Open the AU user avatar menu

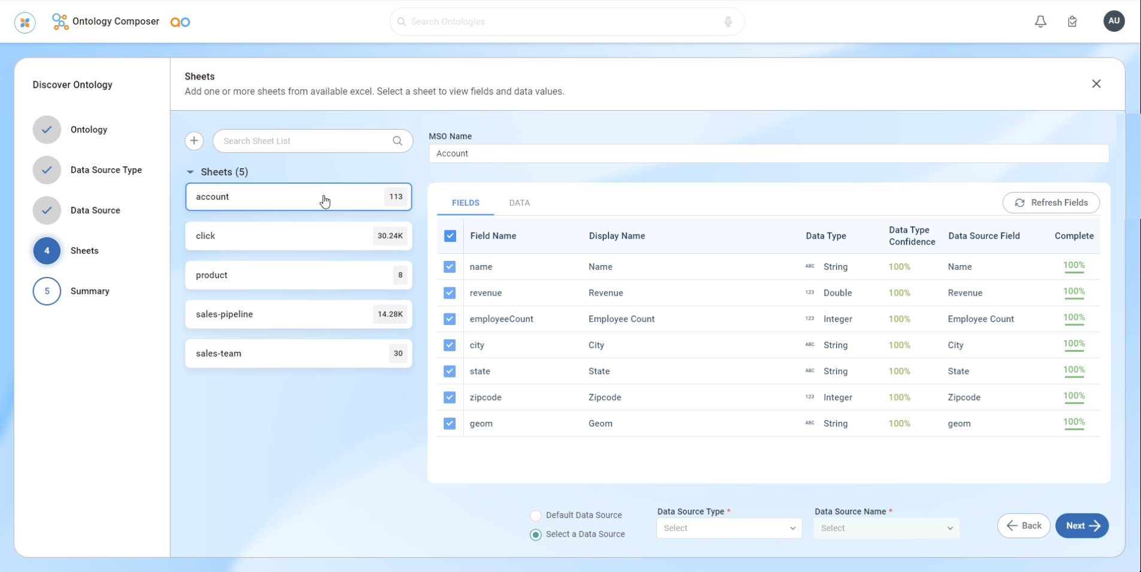pyautogui.click(x=1113, y=21)
